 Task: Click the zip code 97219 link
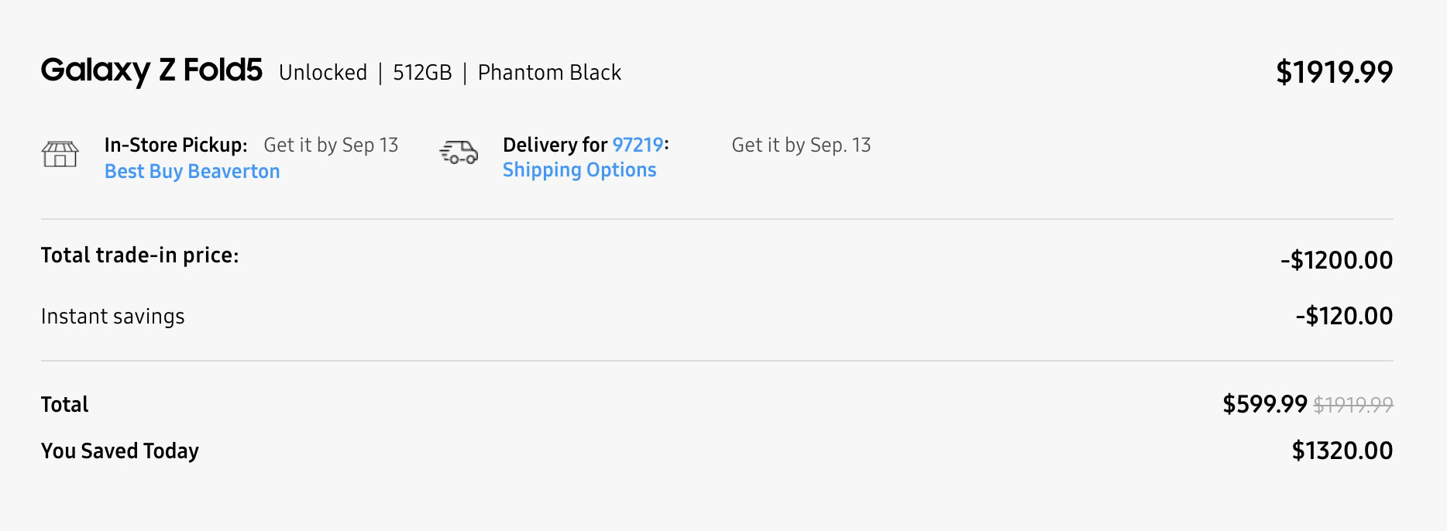click(637, 145)
